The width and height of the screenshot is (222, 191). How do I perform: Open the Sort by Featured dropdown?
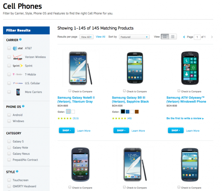(x=134, y=37)
